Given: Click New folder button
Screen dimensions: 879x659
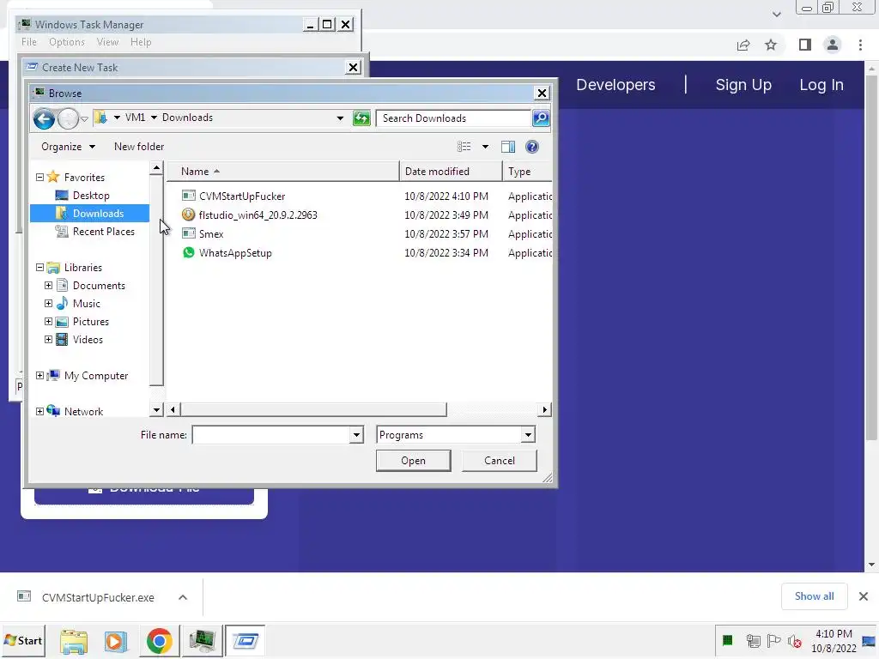Looking at the screenshot, I should pos(139,147).
